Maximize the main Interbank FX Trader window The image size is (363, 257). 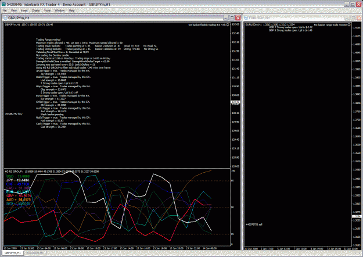click(353, 4)
